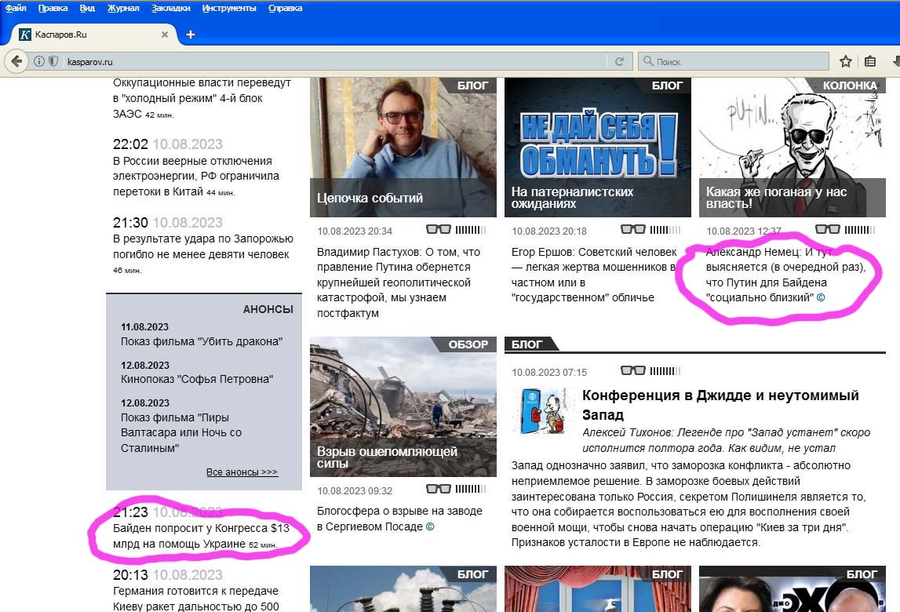Click the АНОНСЫ heading
The image size is (900, 612).
point(268,309)
